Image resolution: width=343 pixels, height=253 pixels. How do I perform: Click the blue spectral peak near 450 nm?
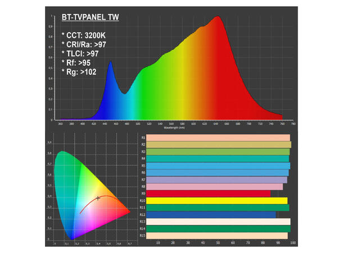(110, 62)
